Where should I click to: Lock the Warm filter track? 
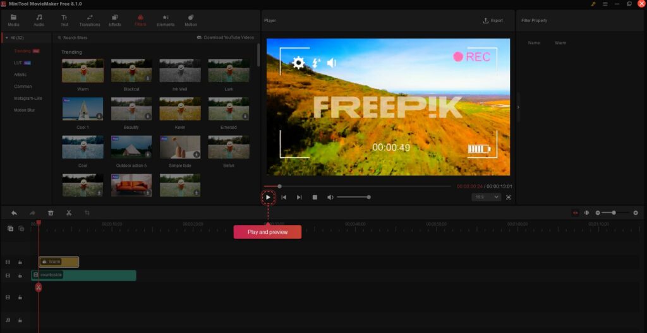20,262
